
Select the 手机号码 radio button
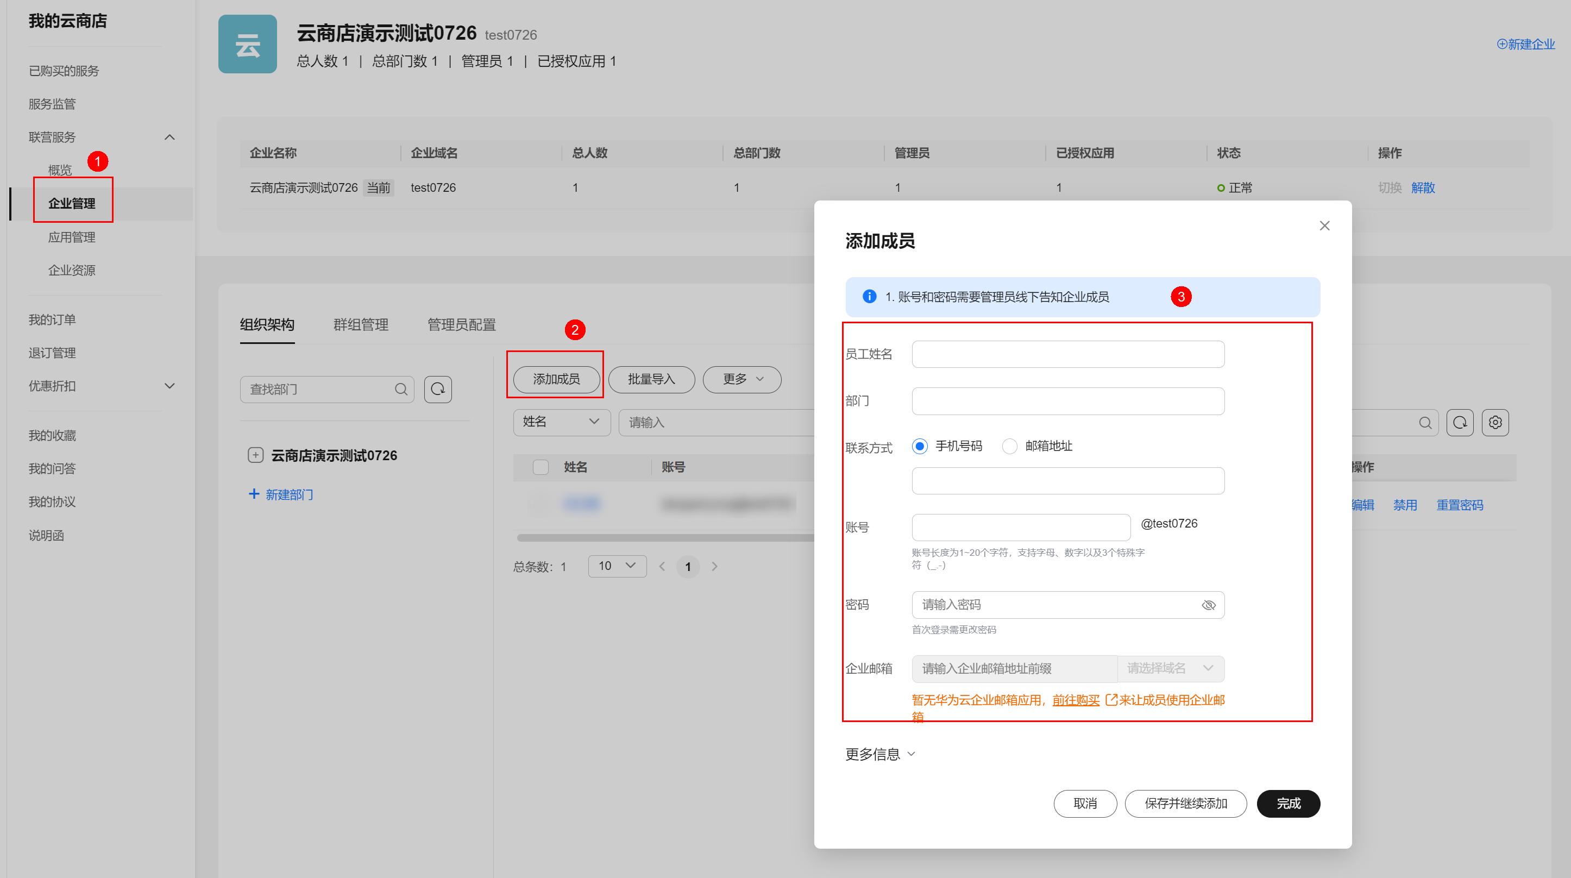tap(920, 446)
